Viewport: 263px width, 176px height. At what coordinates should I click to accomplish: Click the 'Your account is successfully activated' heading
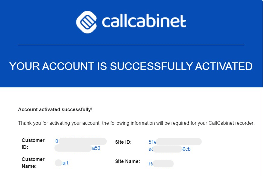131,66
